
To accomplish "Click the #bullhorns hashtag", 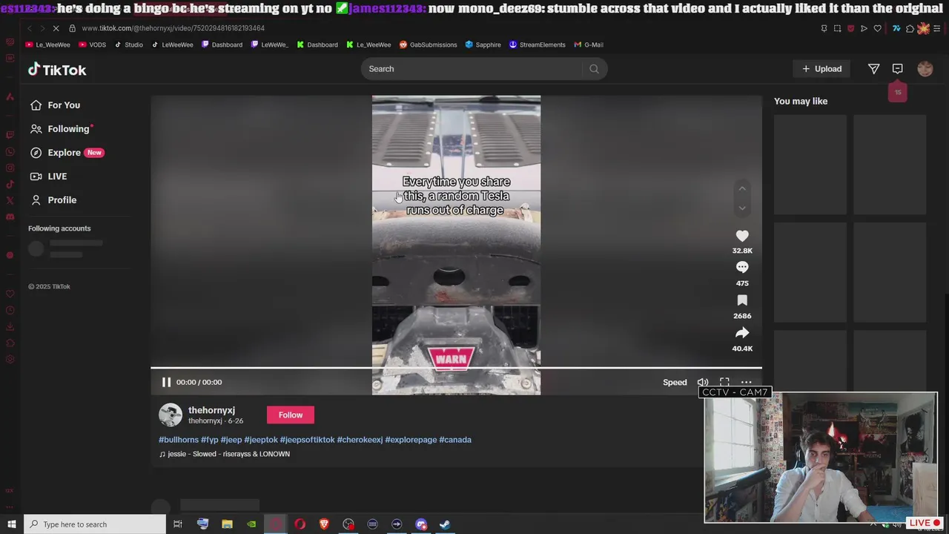I will tap(179, 440).
